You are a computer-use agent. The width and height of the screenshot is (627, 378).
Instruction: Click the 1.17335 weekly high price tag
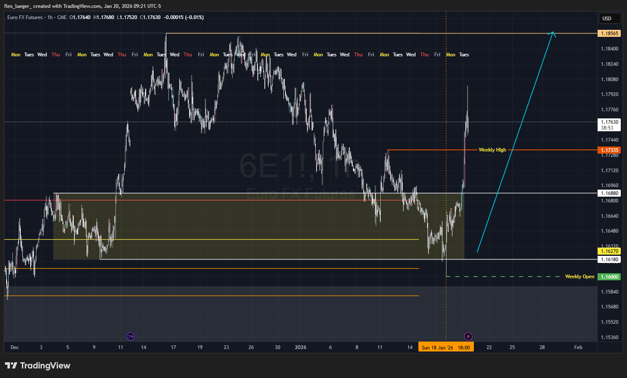(x=609, y=150)
